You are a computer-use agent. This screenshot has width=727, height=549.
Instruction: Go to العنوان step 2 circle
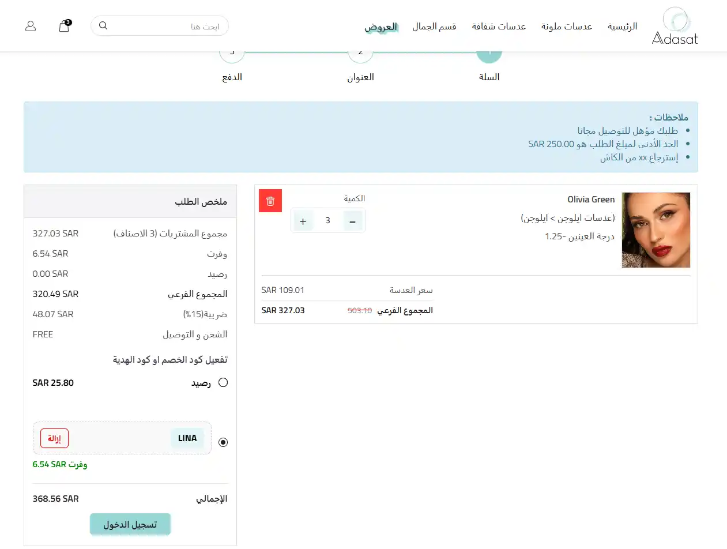360,57
